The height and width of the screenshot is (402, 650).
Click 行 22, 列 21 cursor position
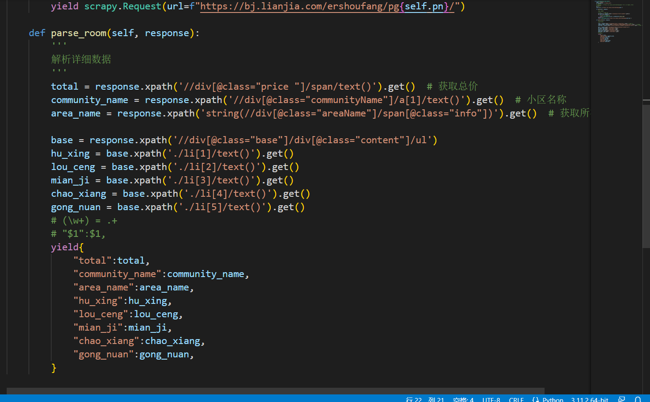[x=425, y=399]
